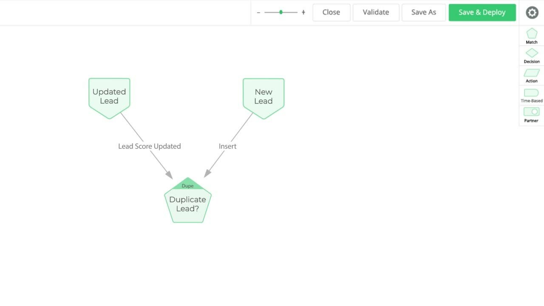
Task: Open the Duplicate Lead? decision node
Action: tap(187, 204)
